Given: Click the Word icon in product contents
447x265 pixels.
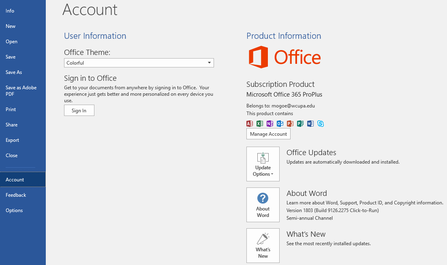Looking at the screenshot, I should pyautogui.click(x=310, y=124).
